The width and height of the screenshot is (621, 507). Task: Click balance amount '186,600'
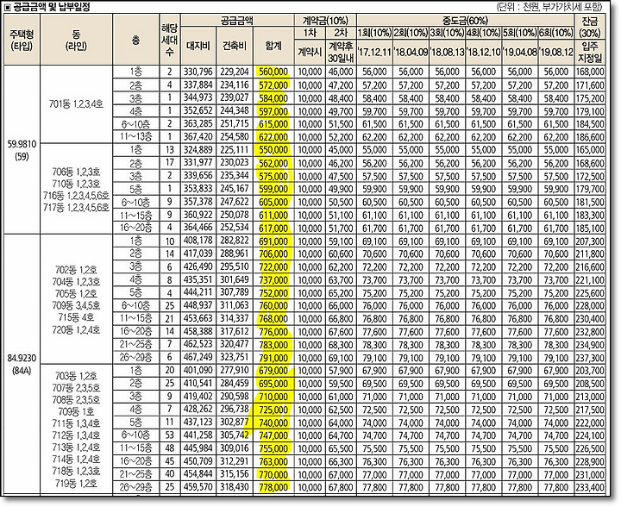(x=590, y=137)
